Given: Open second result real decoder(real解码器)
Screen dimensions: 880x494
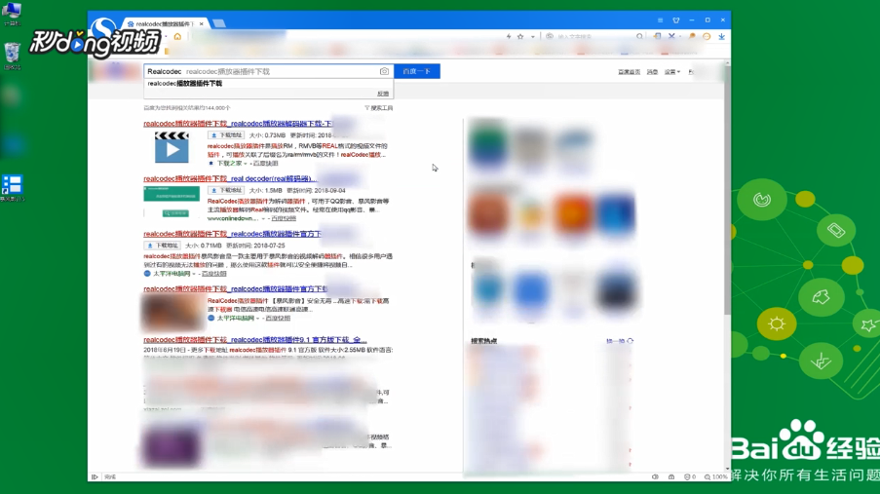Looking at the screenshot, I should pos(230,178).
